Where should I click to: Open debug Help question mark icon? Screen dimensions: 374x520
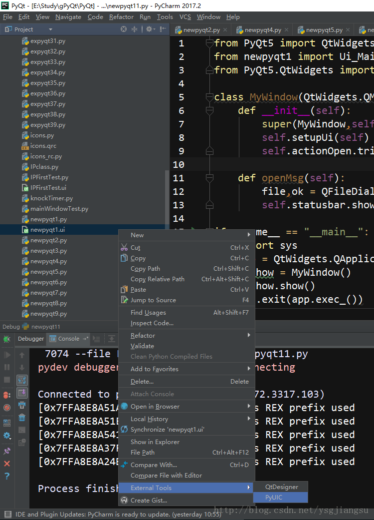point(6,476)
